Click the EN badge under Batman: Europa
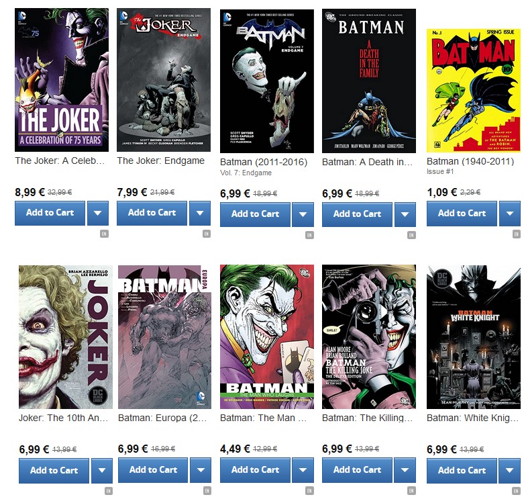This screenshot has height=497, width=524. pyautogui.click(x=207, y=491)
